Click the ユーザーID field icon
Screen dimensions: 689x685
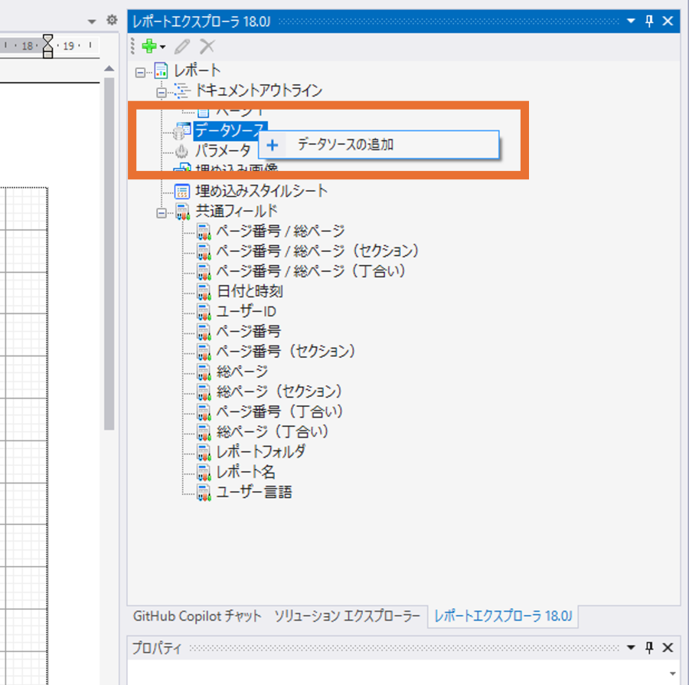pyautogui.click(x=203, y=311)
